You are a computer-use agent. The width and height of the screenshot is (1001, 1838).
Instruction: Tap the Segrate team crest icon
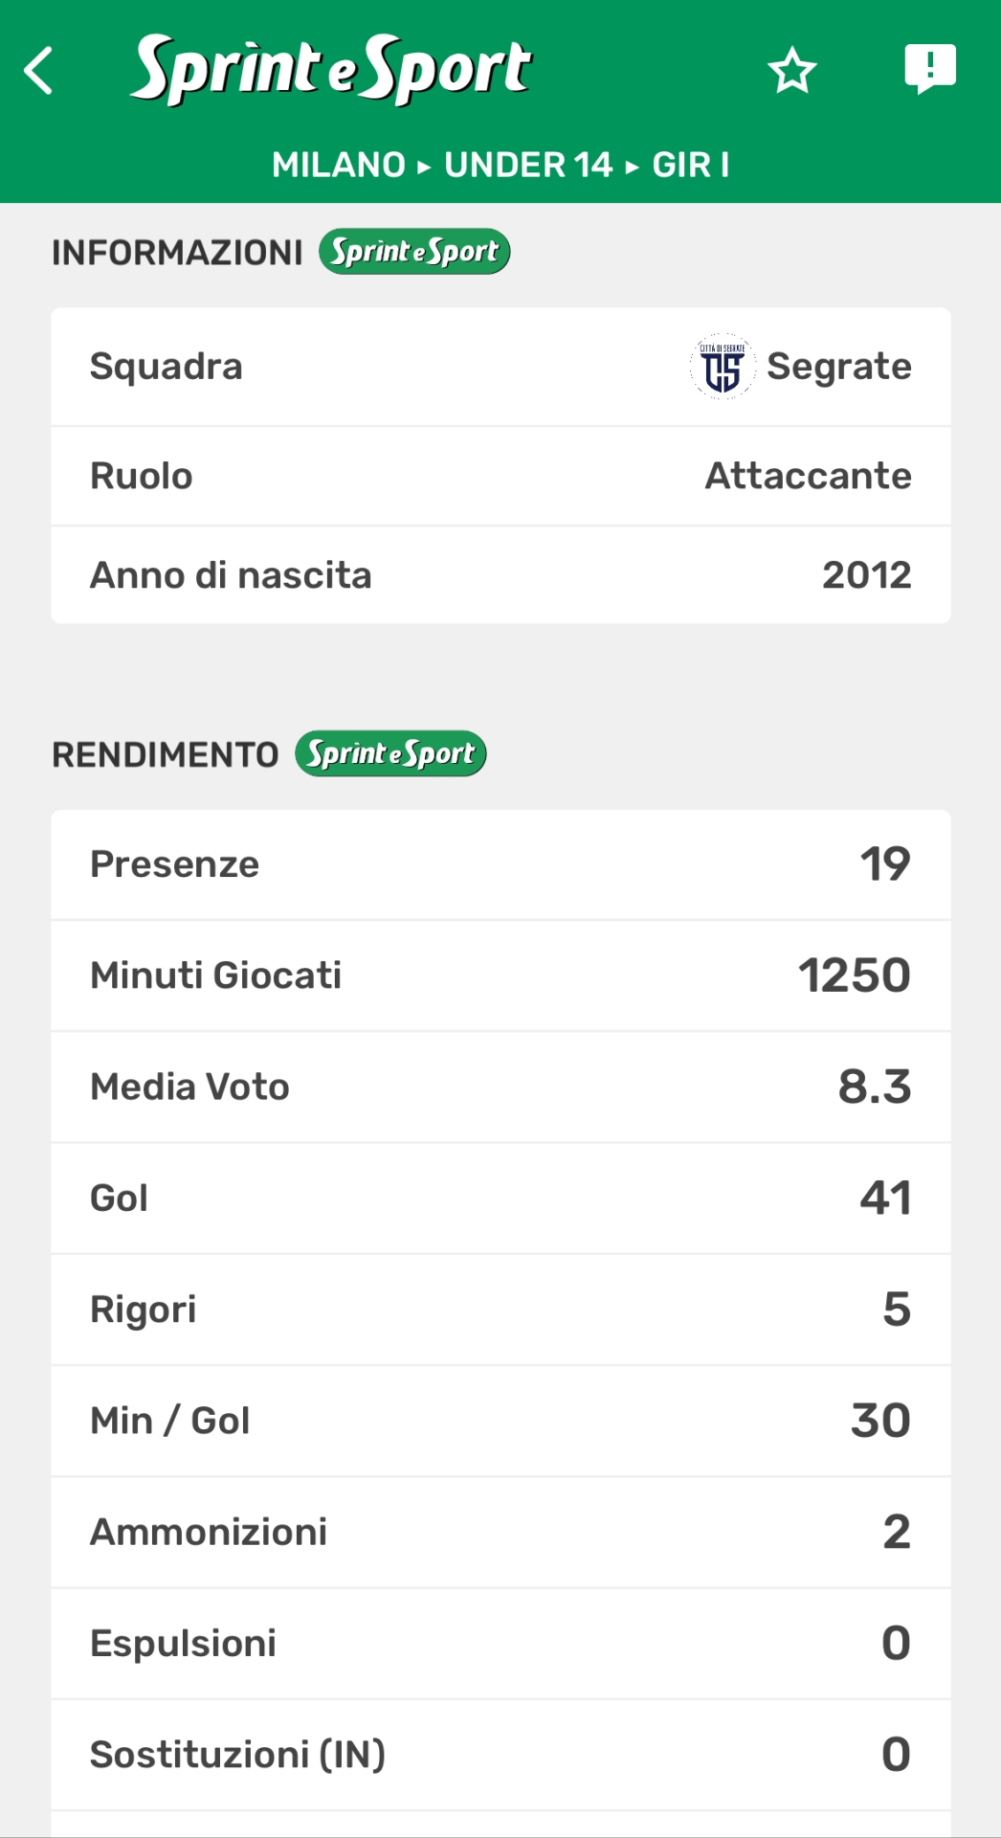point(722,367)
